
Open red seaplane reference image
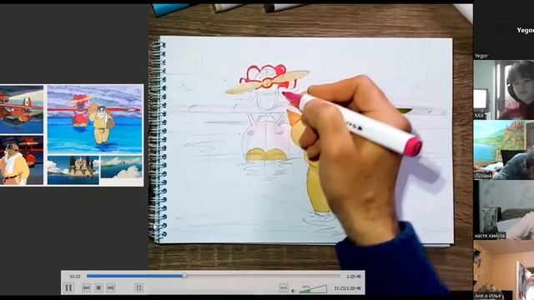[x=22, y=109]
